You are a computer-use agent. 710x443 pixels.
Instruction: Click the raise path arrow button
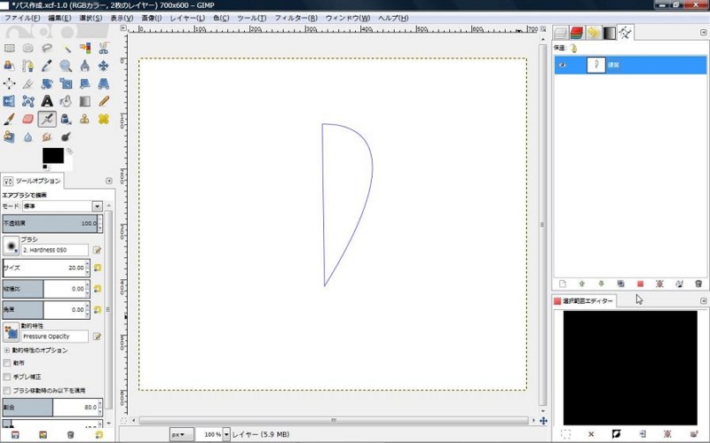click(x=582, y=284)
